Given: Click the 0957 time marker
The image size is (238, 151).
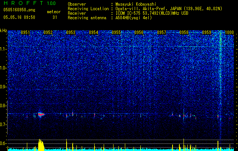Looking at the screenshot, I should 162,32.
